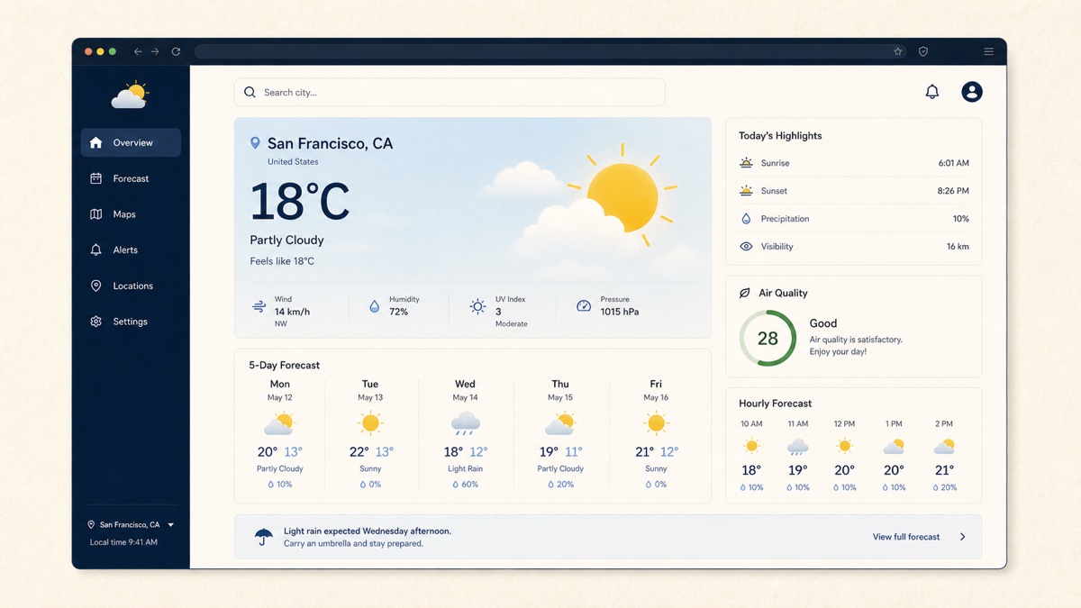Focus the Search city input field
Image resolution: width=1081 pixels, height=608 pixels.
tap(450, 92)
